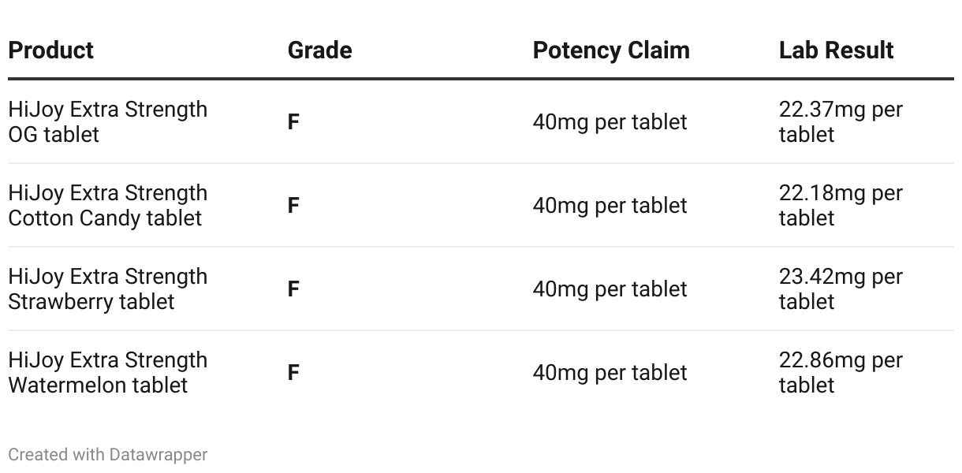Click the F grade for Watermelon tablet
Screen dimensions: 962x473
pyautogui.click(x=293, y=373)
